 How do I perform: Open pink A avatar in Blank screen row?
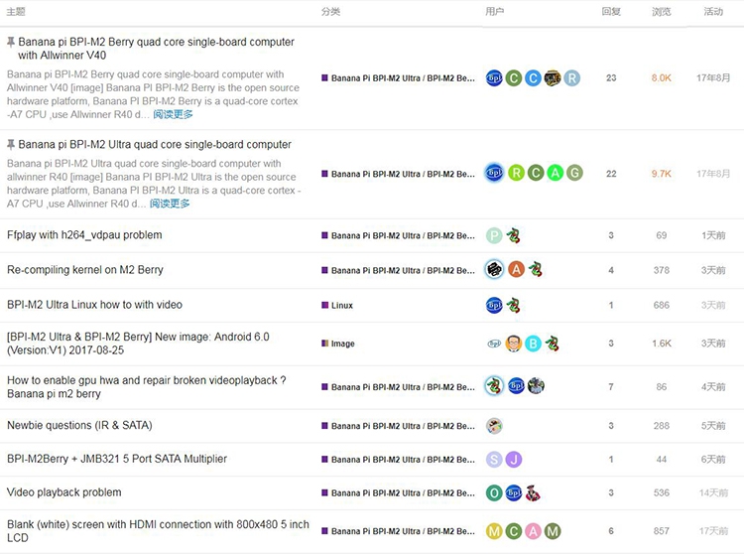point(533,531)
